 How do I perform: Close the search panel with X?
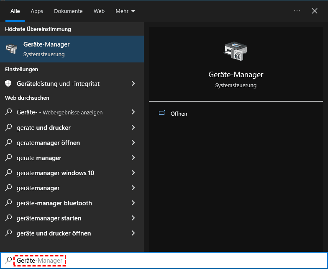[x=315, y=11]
